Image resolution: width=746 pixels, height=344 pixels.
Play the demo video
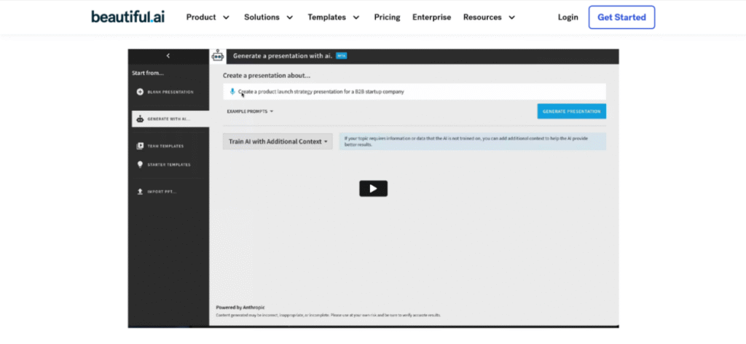pos(373,189)
